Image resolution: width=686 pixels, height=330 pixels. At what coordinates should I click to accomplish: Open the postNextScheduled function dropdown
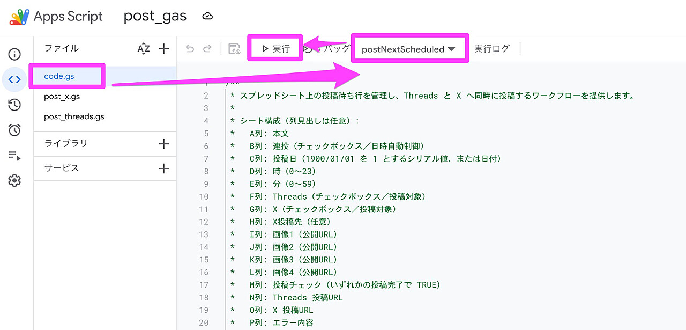point(409,48)
